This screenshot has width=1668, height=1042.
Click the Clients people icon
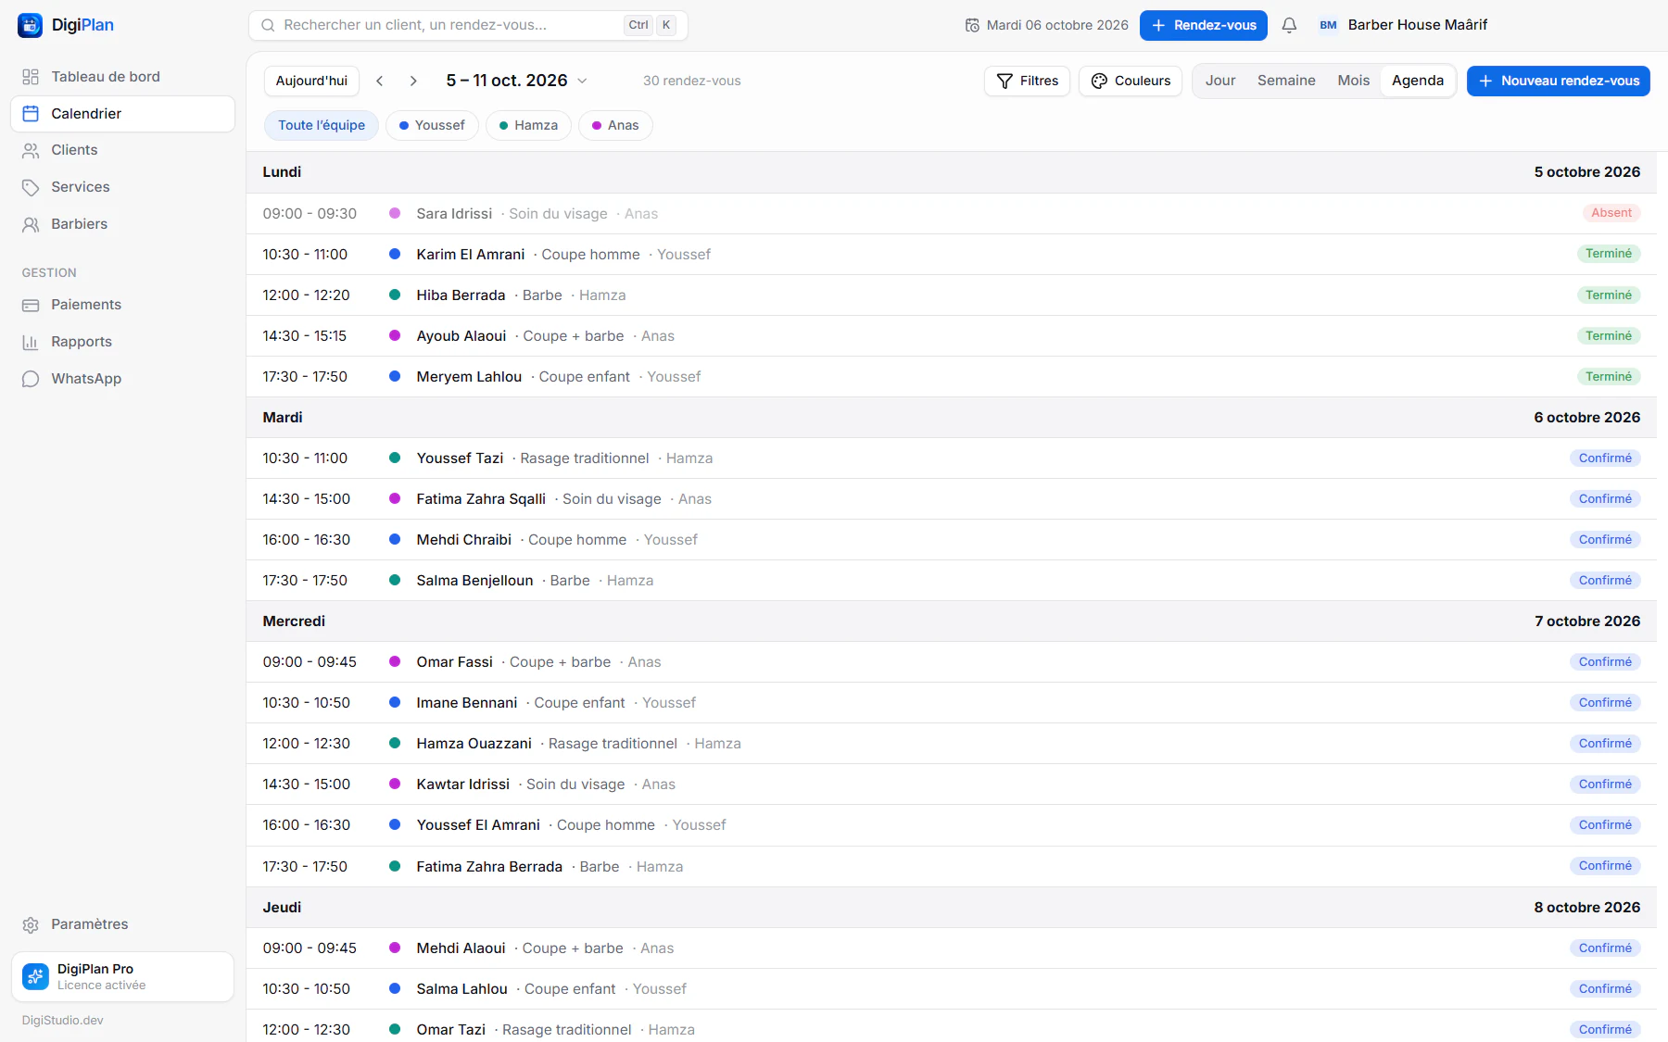31,150
